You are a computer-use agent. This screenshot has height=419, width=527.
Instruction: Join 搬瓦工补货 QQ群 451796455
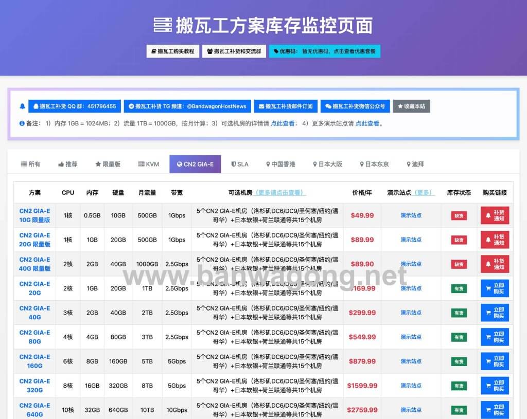[75, 106]
